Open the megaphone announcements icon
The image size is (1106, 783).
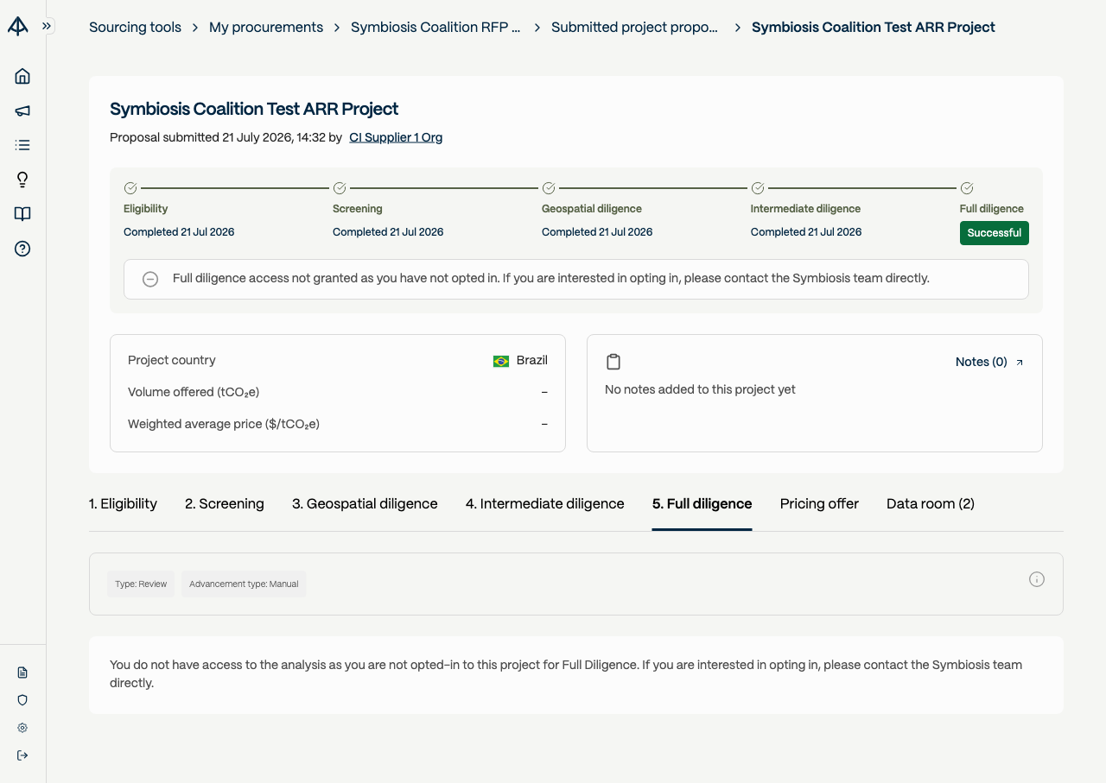22,111
